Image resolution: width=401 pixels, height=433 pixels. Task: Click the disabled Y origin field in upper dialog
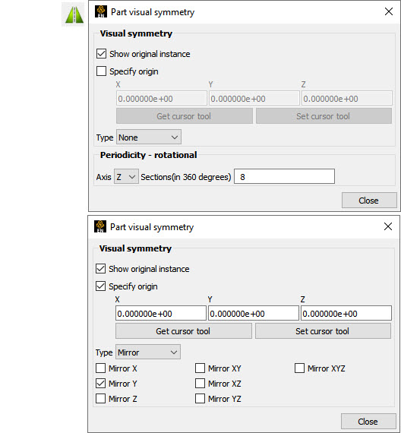pyautogui.click(x=254, y=98)
